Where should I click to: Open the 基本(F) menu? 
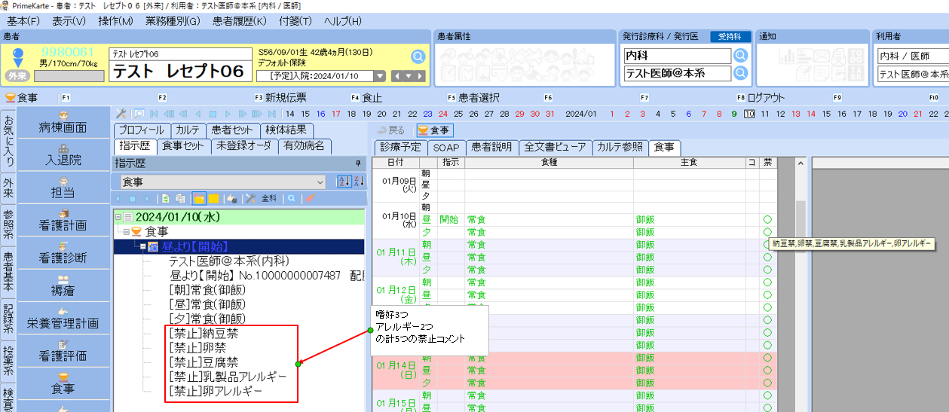pyautogui.click(x=23, y=21)
